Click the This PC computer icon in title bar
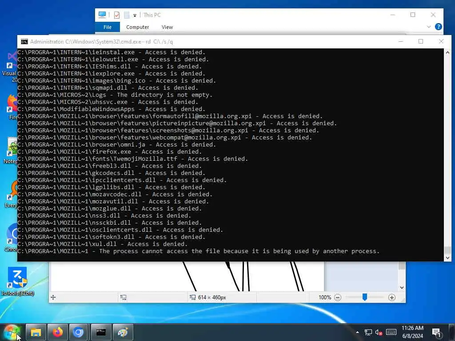Image resolution: width=455 pixels, height=341 pixels. 102,15
